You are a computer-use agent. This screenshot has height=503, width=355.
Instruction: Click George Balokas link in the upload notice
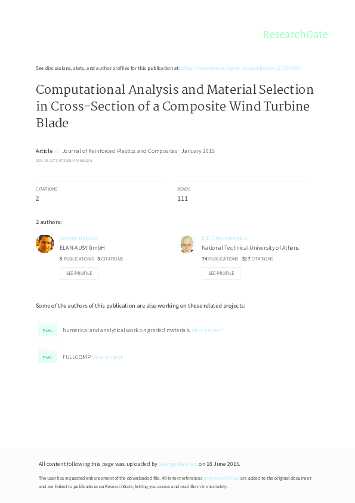[178, 464]
